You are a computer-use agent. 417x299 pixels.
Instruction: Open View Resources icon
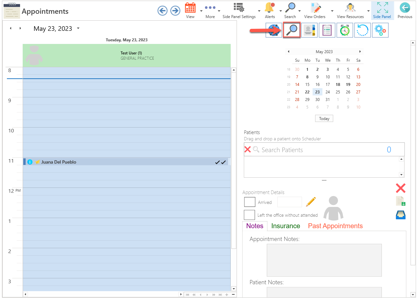pos(350,8)
